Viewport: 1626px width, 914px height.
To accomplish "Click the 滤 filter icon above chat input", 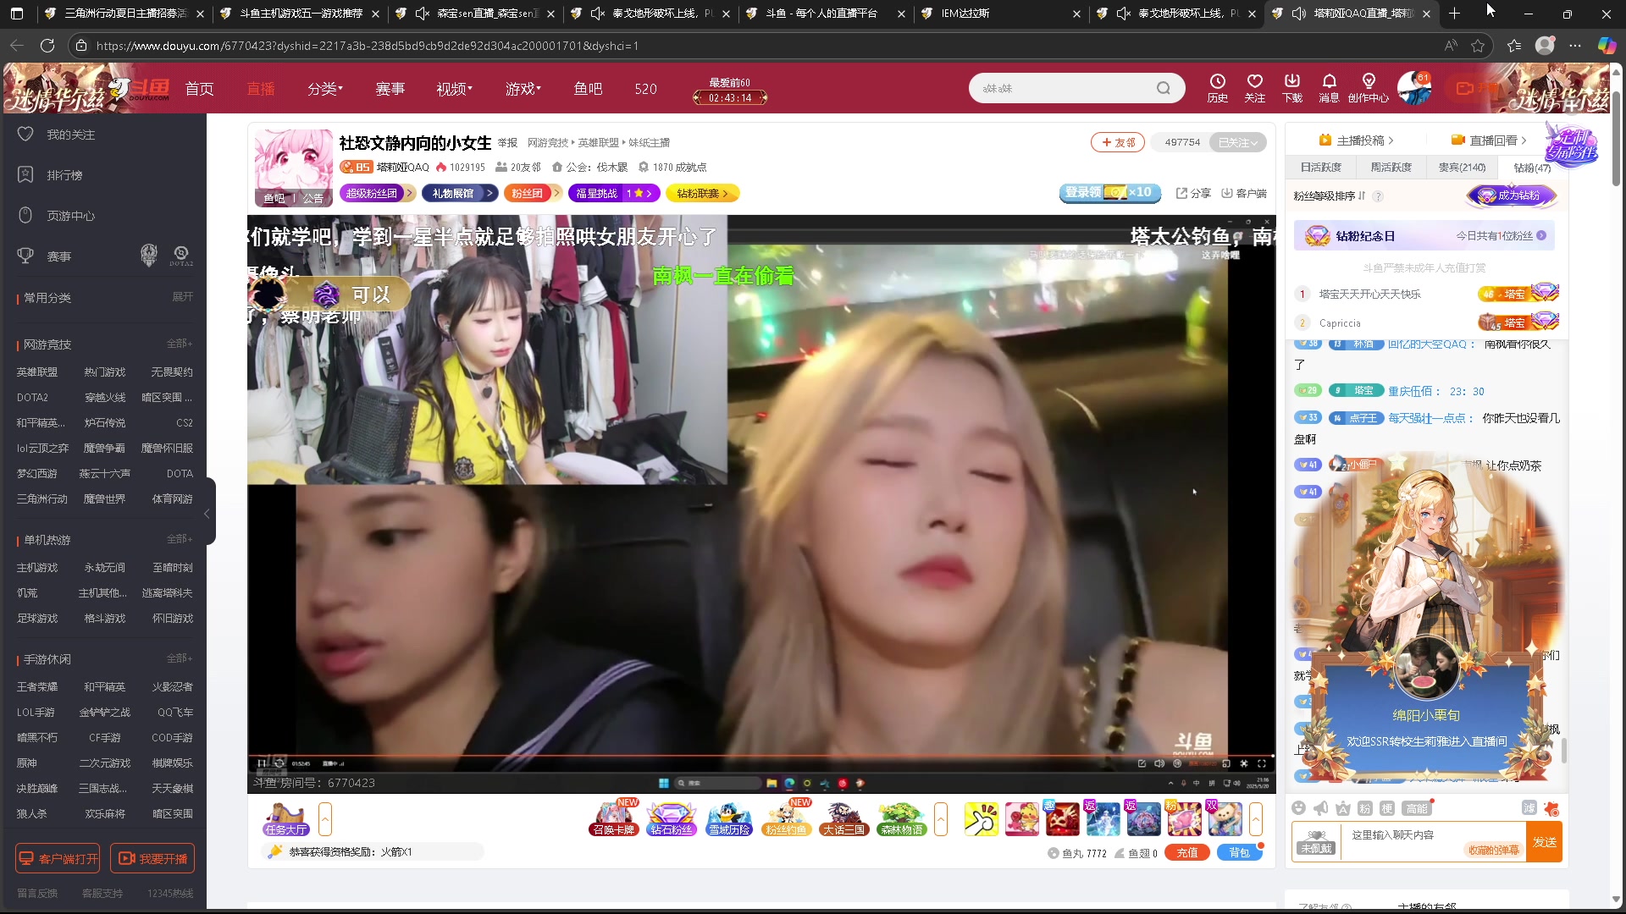I will point(1529,808).
